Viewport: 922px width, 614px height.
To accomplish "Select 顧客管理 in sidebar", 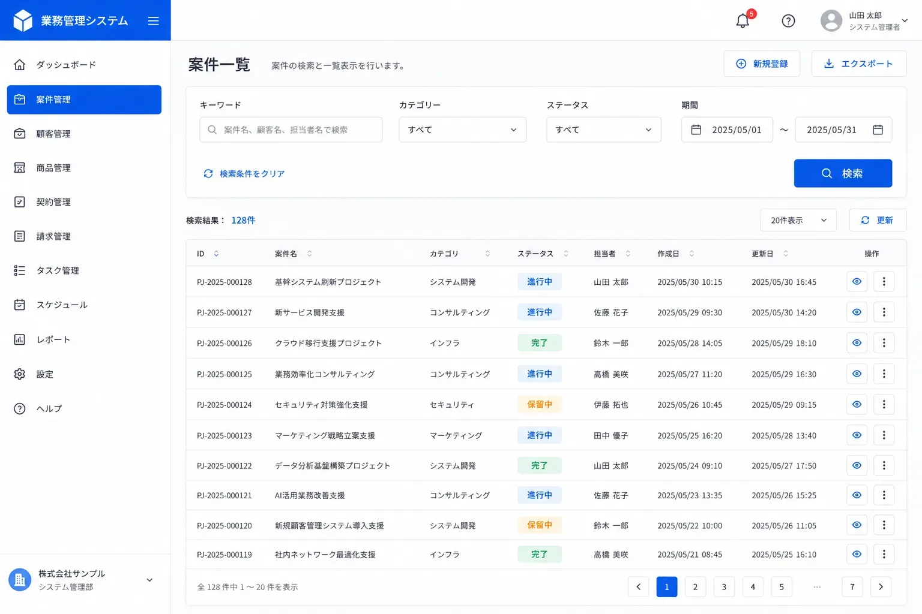I will (x=84, y=134).
